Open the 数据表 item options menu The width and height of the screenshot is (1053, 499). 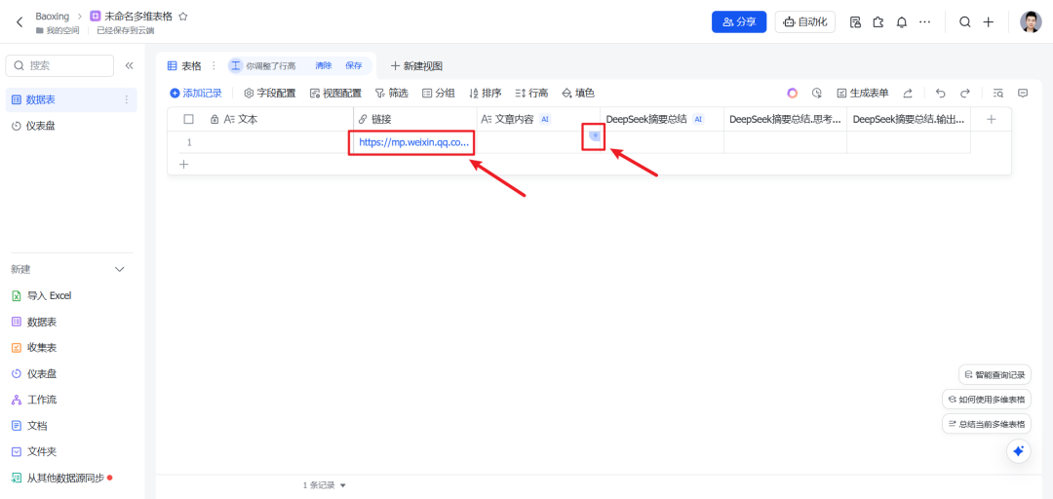coord(126,100)
